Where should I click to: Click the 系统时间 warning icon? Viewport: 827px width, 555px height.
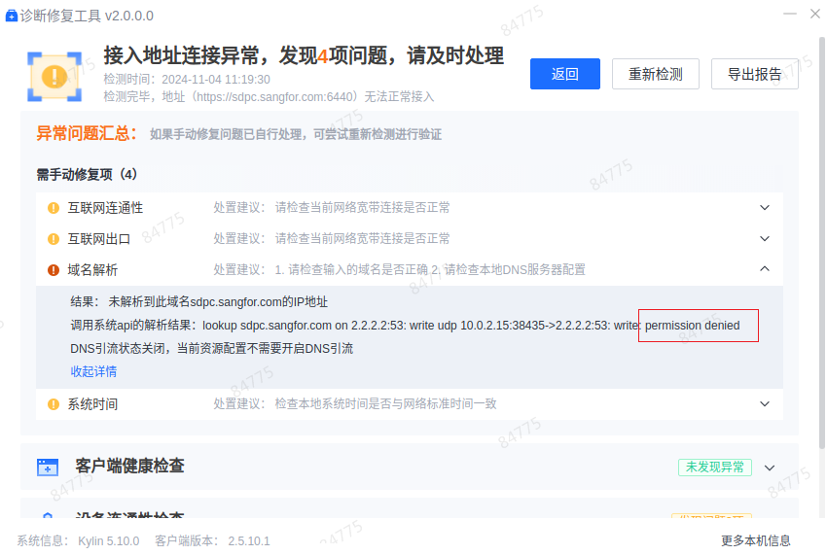pyautogui.click(x=54, y=404)
